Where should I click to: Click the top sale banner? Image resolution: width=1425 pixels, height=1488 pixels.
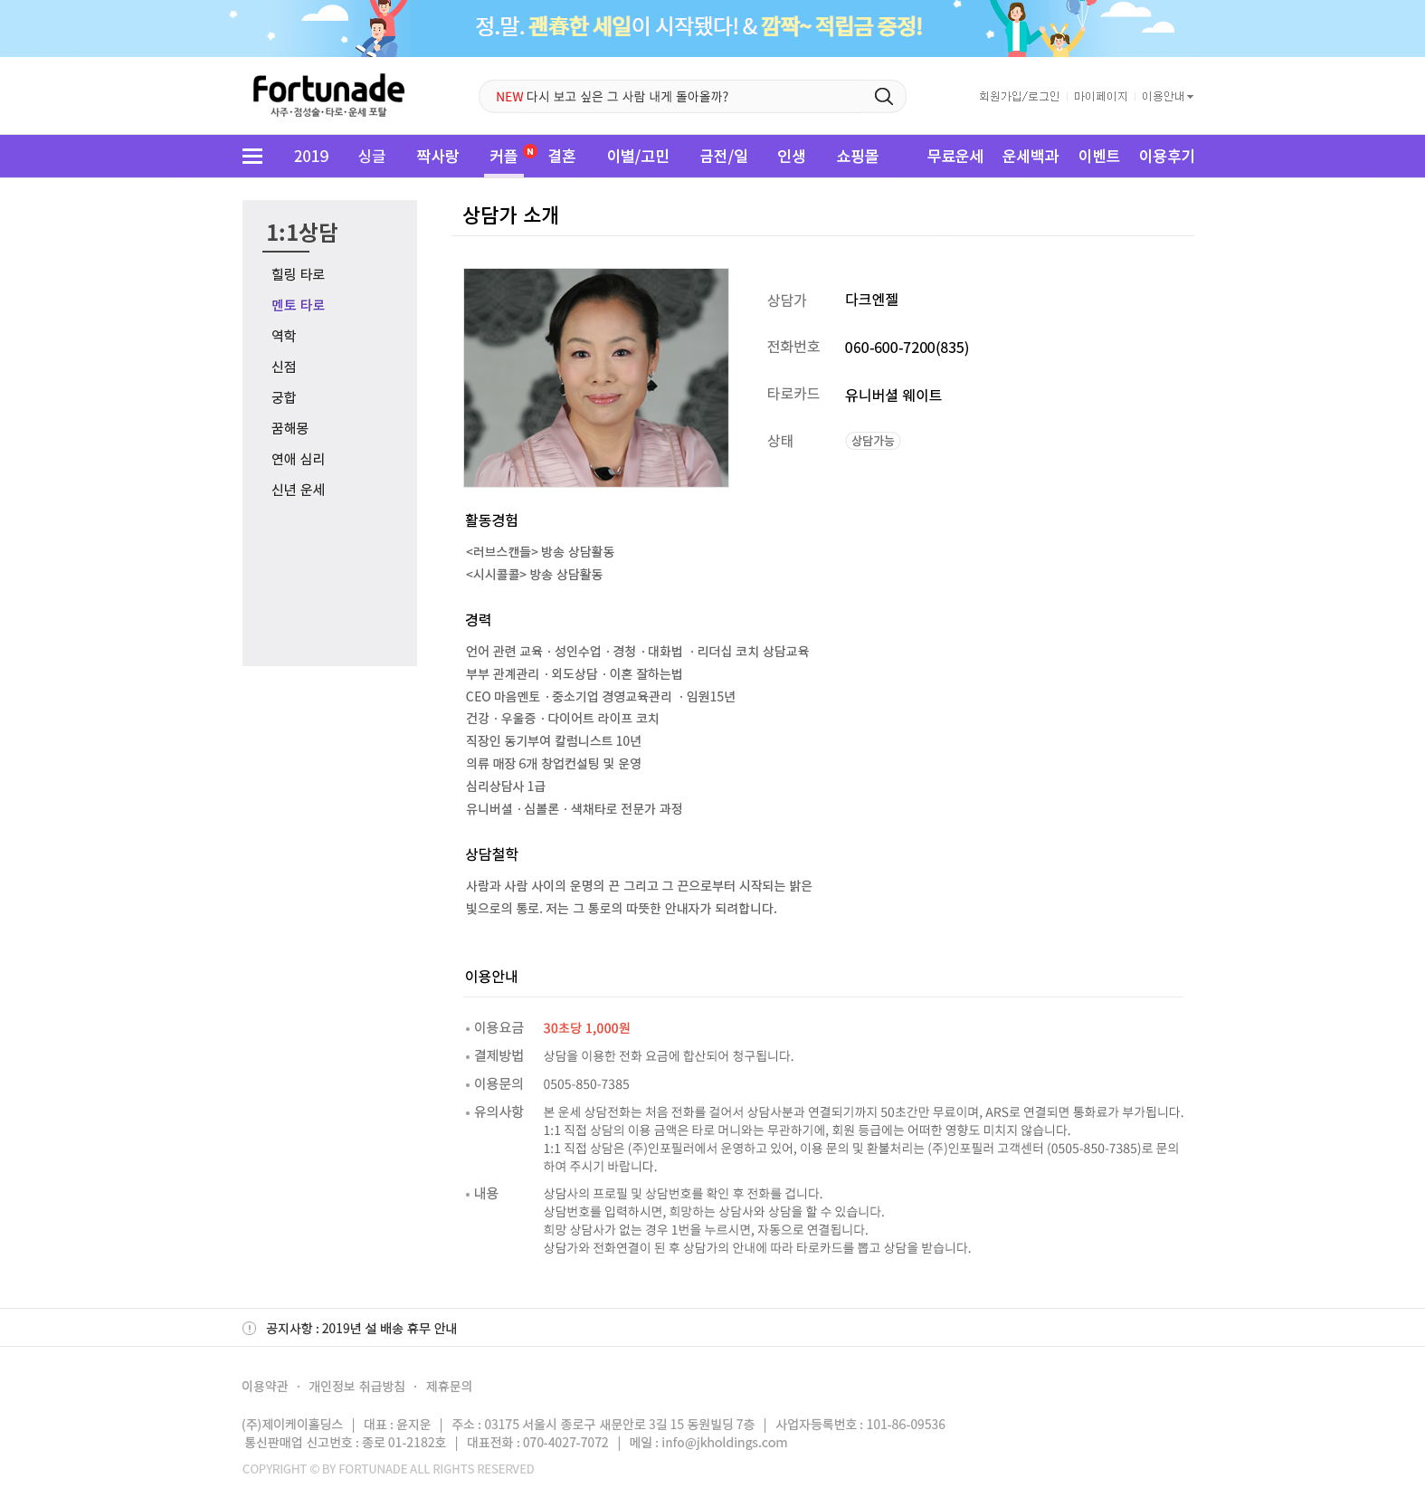coord(712,28)
